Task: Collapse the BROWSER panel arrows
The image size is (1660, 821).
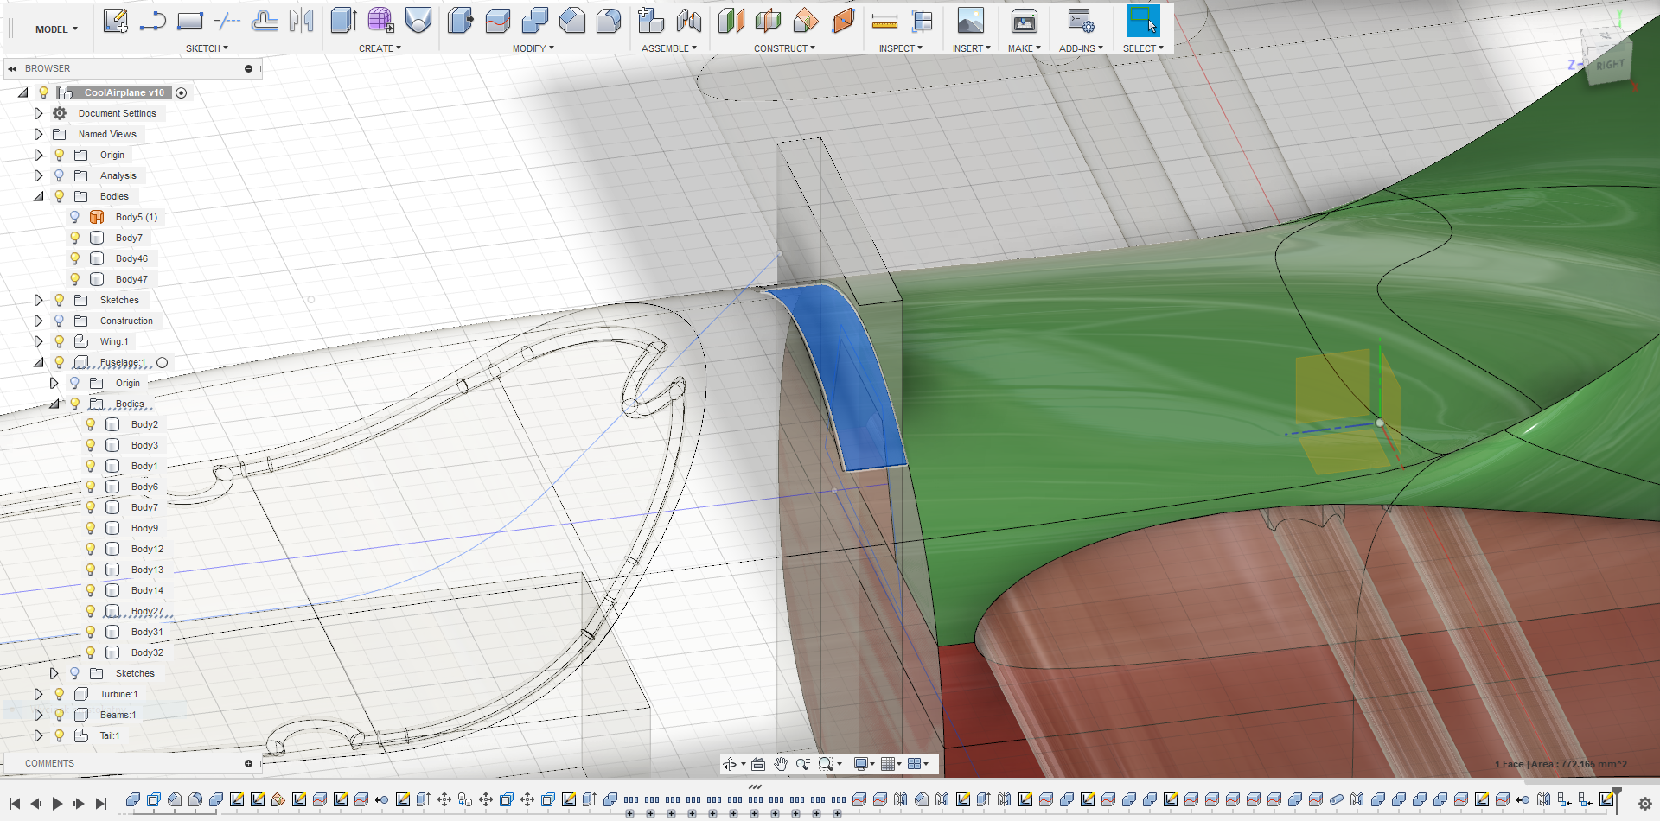Action: click(x=12, y=68)
